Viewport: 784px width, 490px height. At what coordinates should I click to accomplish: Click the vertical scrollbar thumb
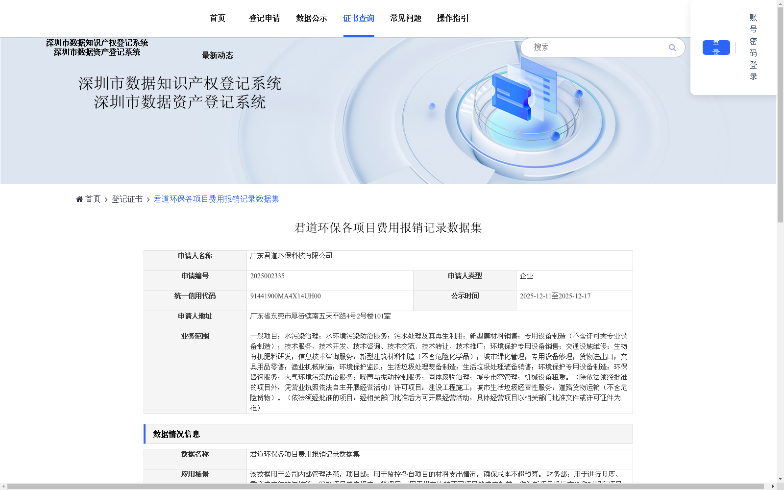tap(780, 115)
